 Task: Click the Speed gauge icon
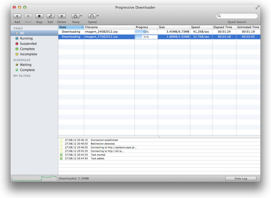click(x=92, y=16)
